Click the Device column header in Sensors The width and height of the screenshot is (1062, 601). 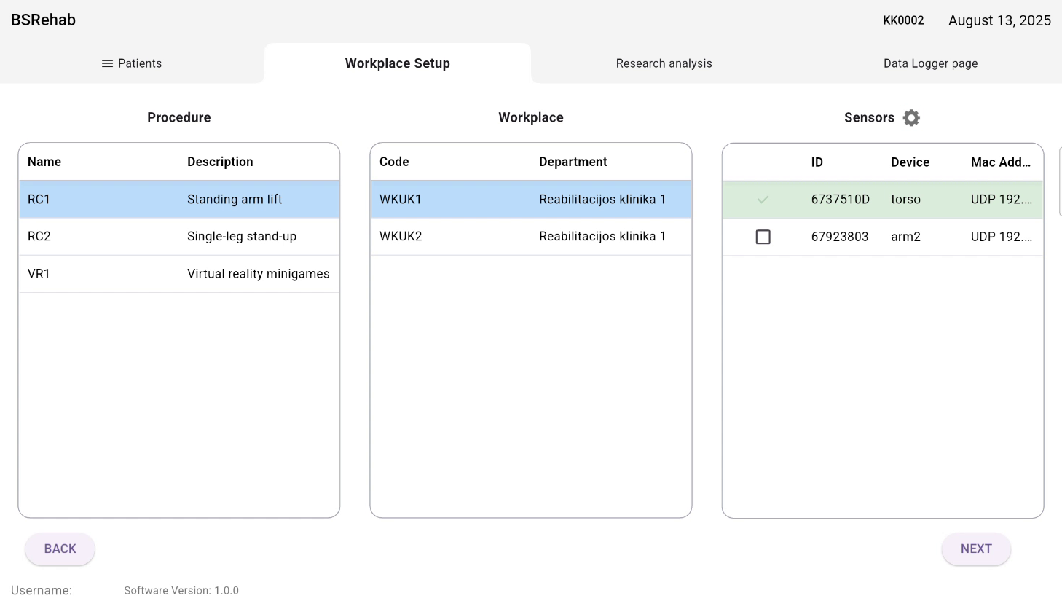pyautogui.click(x=910, y=162)
